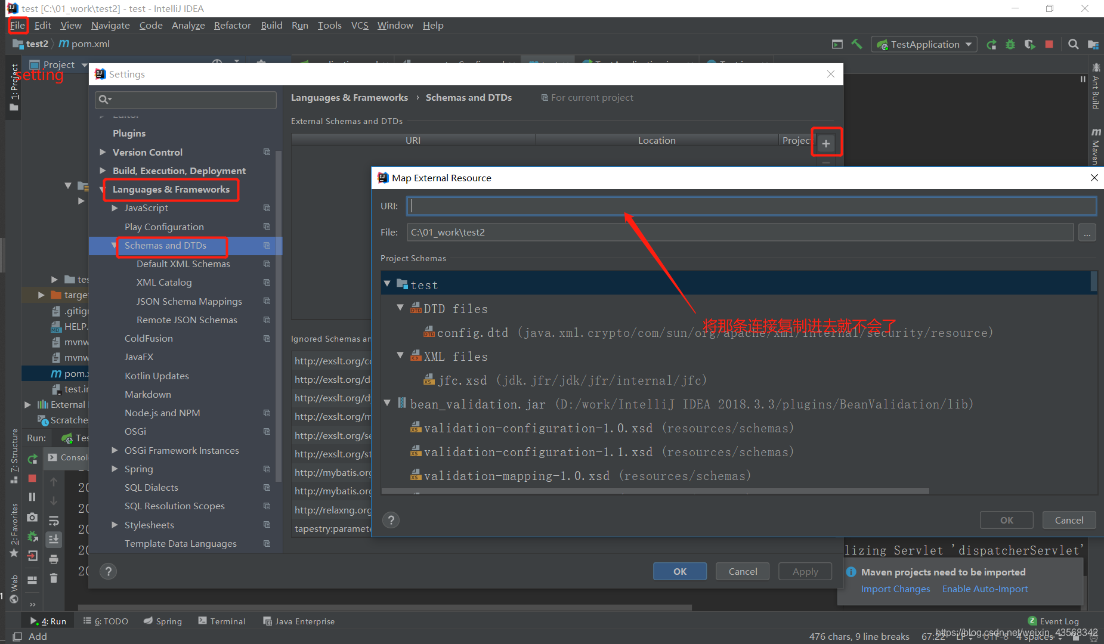Screen dimensions: 1104x644
Task: Click the horizontal scrollbar in Project Schemas
Action: (655, 491)
